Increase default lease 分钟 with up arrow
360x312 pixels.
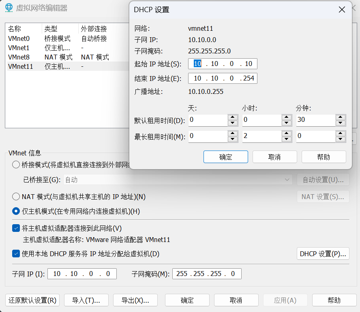(x=341, y=118)
